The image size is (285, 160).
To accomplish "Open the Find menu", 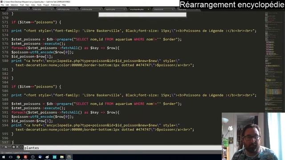I will pyautogui.click(x=22, y=5).
